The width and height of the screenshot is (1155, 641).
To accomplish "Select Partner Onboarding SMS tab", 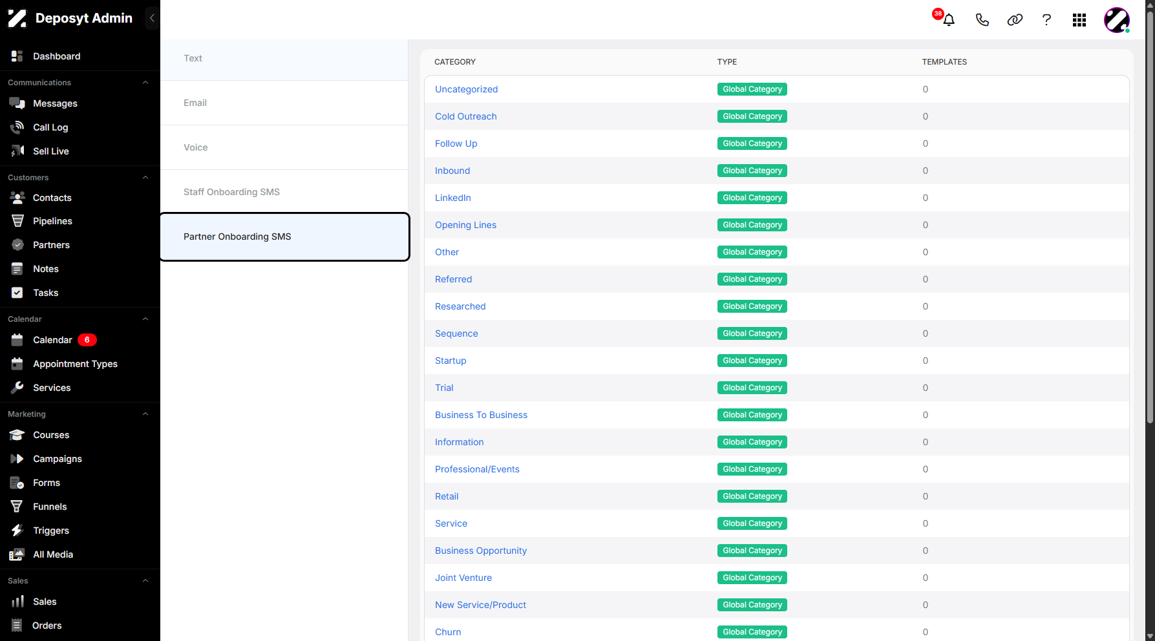I will (x=284, y=236).
